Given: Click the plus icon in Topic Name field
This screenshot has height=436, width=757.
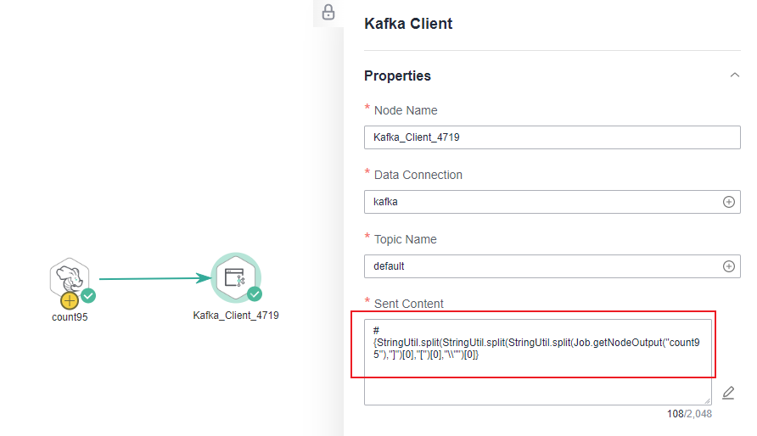Looking at the screenshot, I should click(729, 266).
